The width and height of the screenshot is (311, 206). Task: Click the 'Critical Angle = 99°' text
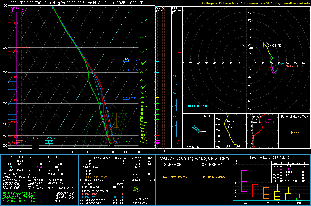198,106
